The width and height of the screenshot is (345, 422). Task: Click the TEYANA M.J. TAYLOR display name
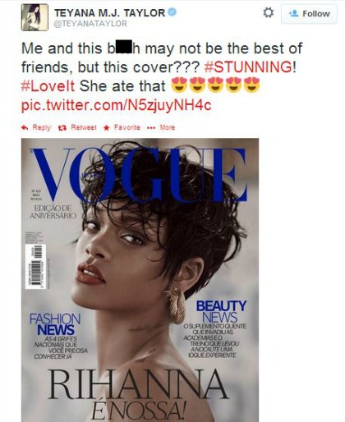click(109, 12)
